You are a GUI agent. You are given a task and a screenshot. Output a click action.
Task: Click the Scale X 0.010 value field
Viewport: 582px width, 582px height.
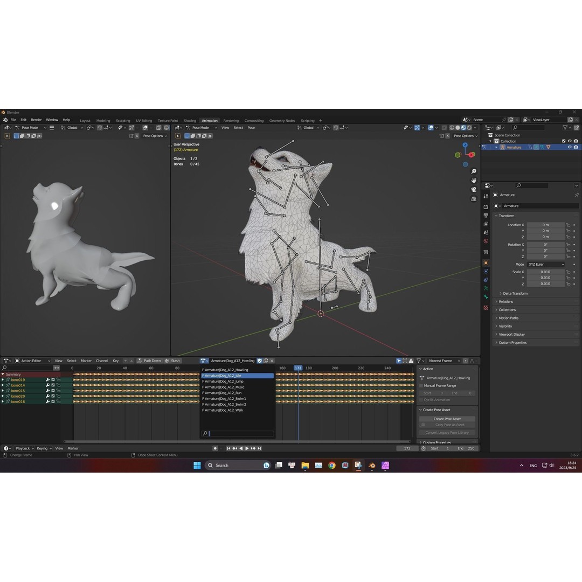pyautogui.click(x=546, y=272)
